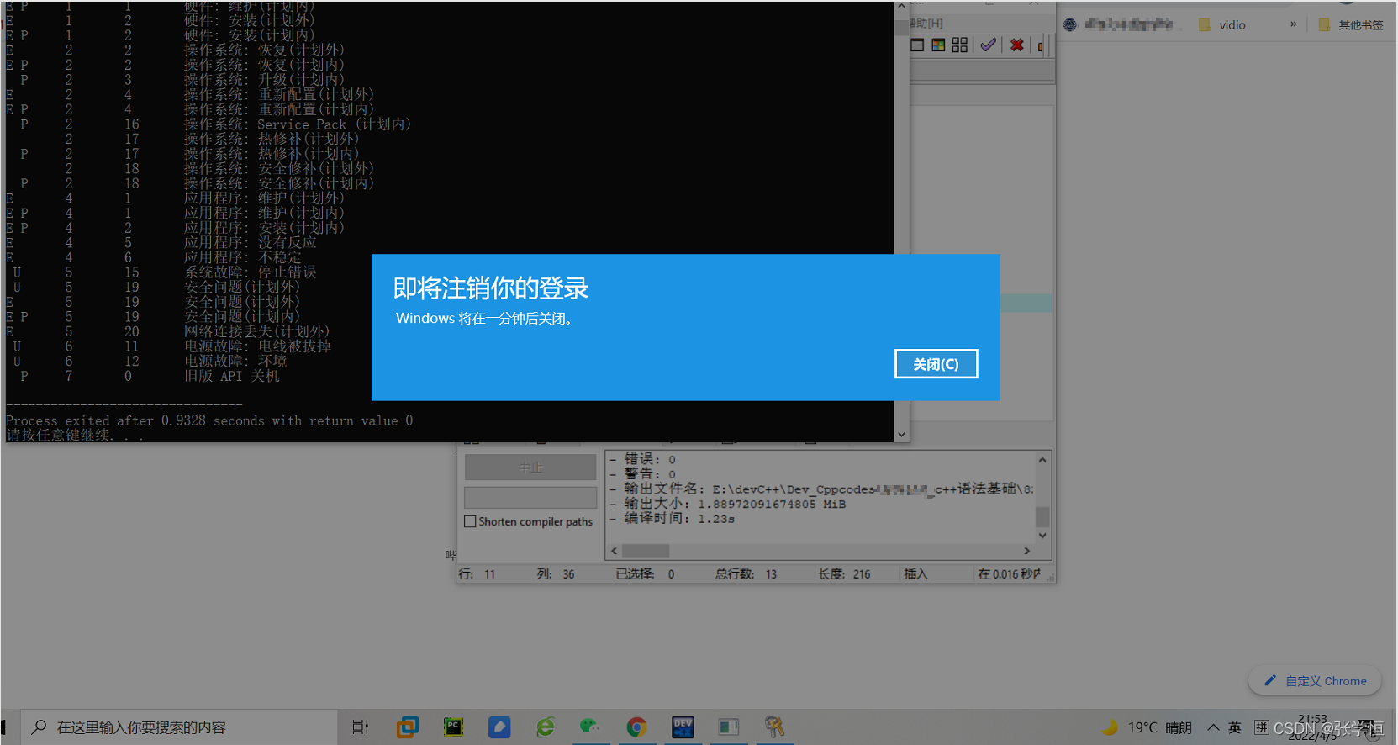The width and height of the screenshot is (1398, 745).
Task: Click the colored window layout icon in Dev-C++ toolbar
Action: (938, 45)
